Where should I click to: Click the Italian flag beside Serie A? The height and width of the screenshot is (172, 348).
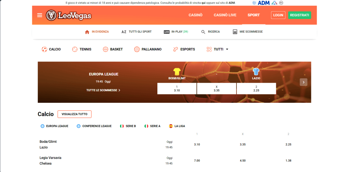click(x=146, y=126)
